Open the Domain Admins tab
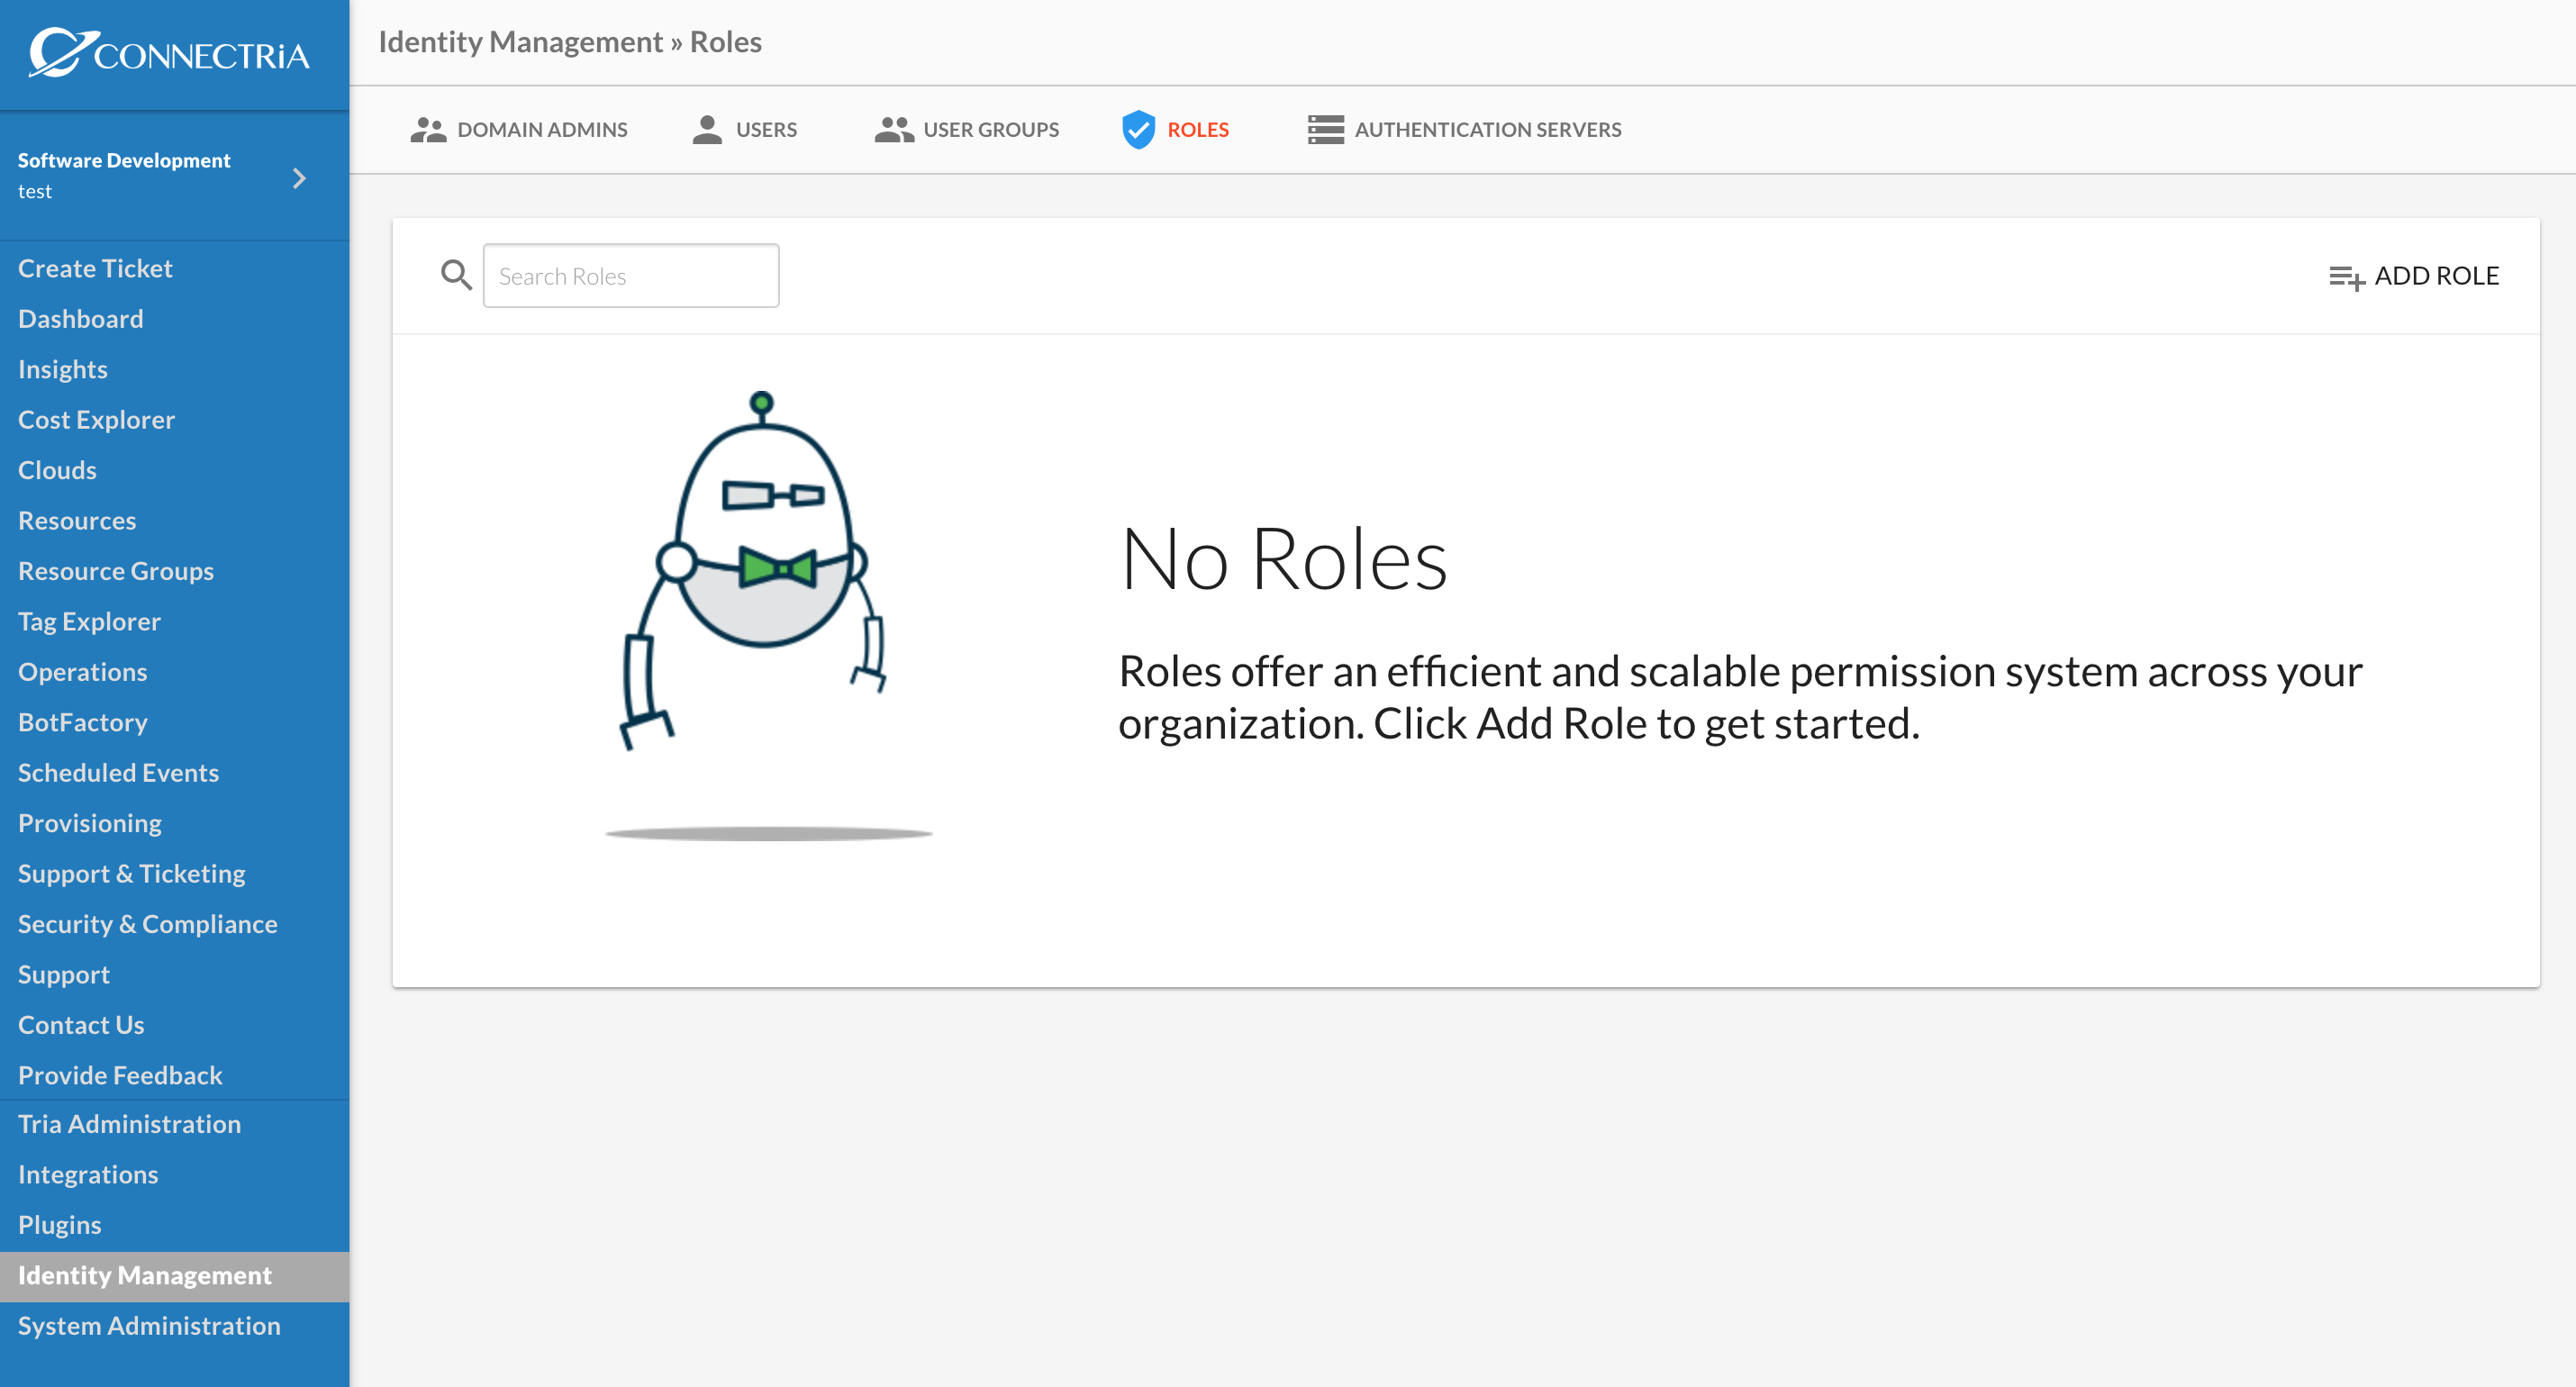Image resolution: width=2576 pixels, height=1387 pixels. (x=519, y=130)
